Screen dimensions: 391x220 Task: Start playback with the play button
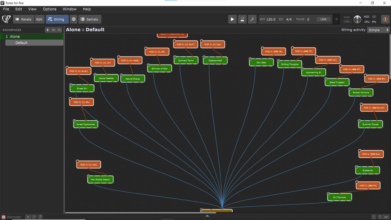coord(232,19)
